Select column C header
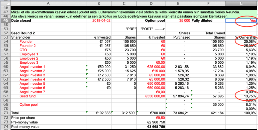 124,4
